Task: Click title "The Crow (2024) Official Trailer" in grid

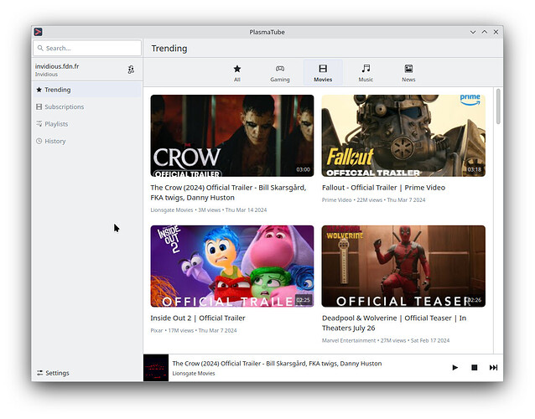Action: click(228, 193)
